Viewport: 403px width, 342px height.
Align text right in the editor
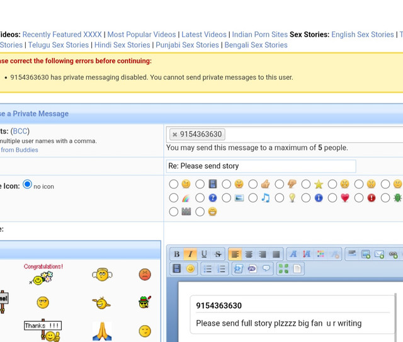263,254
